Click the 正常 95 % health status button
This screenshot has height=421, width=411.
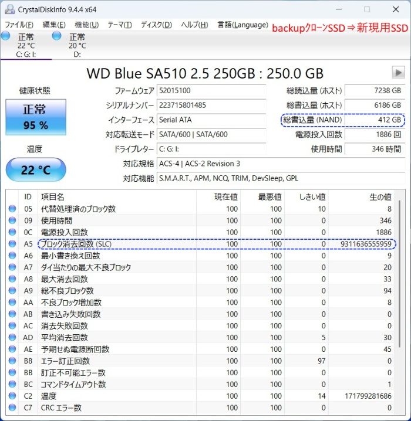[x=36, y=117]
